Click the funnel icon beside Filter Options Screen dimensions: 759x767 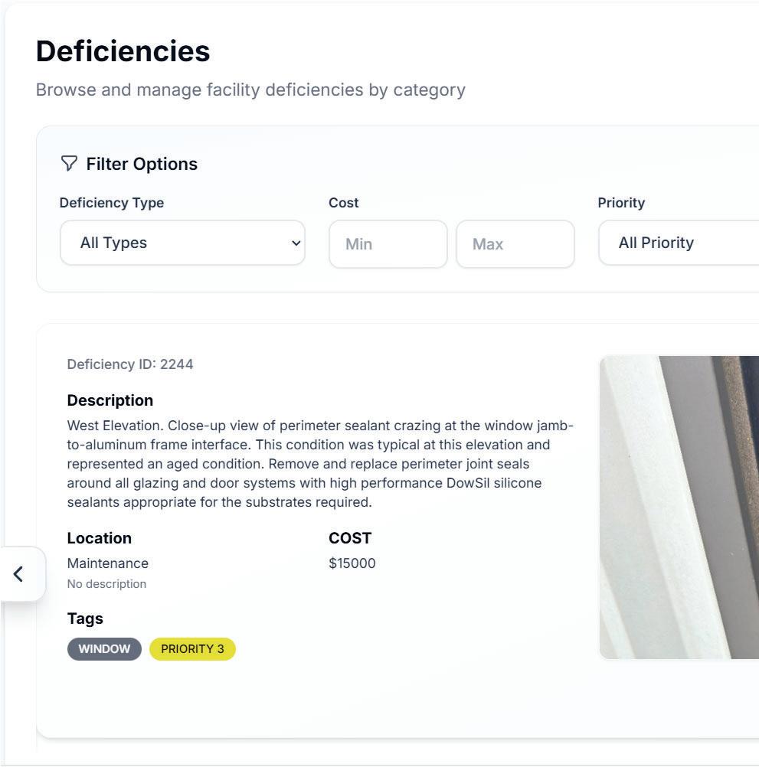point(69,163)
